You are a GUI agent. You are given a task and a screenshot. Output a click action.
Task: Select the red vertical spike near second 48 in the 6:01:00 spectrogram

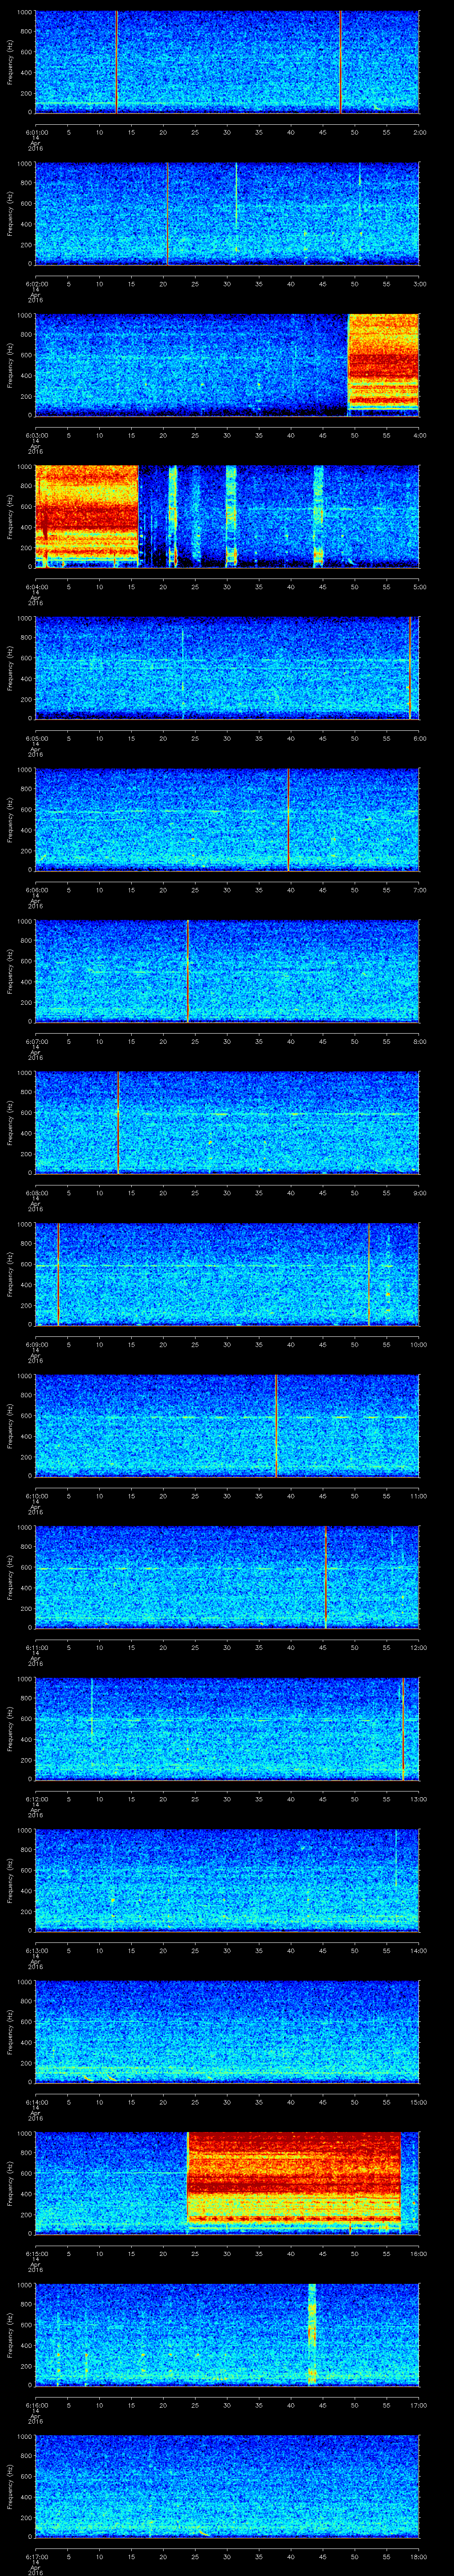click(340, 62)
